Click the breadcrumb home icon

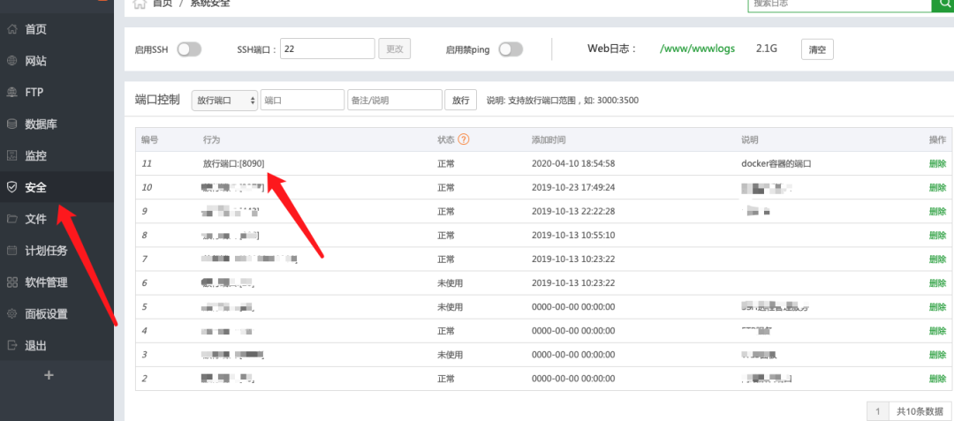[x=140, y=4]
